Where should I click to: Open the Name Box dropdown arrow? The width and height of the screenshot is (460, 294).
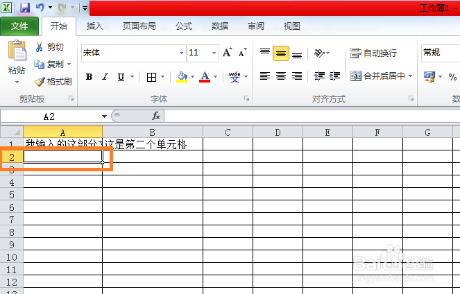(x=104, y=116)
